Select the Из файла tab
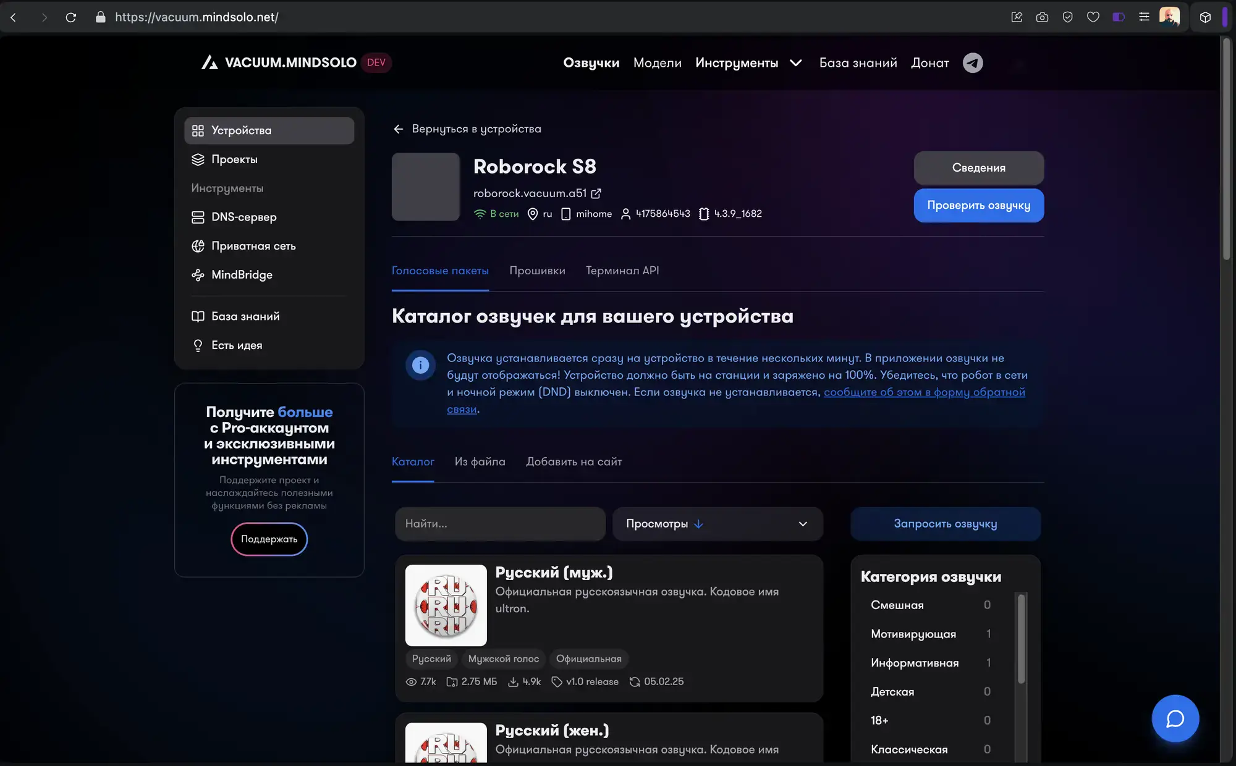The width and height of the screenshot is (1236, 766). click(x=480, y=461)
